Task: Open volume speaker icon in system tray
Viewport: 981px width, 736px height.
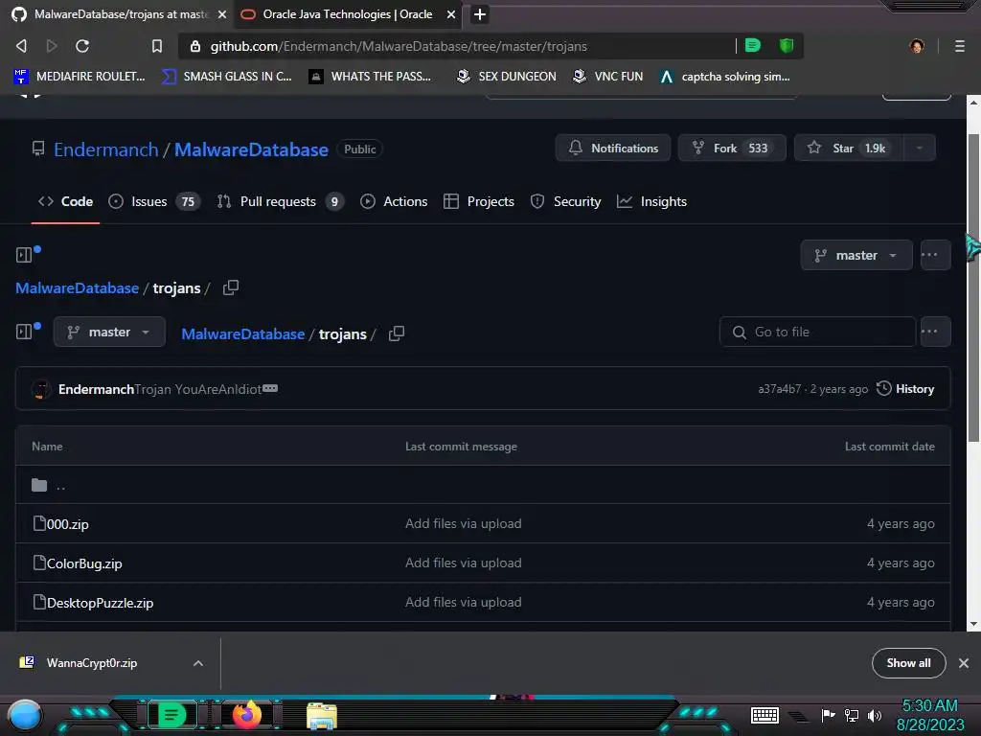Action: 875,715
